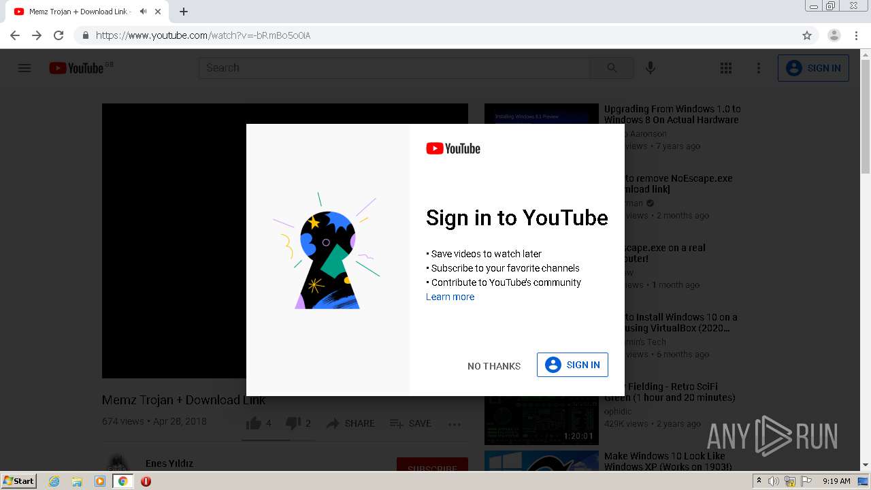Mute the tab via speaker icon
871x490 pixels.
click(143, 12)
